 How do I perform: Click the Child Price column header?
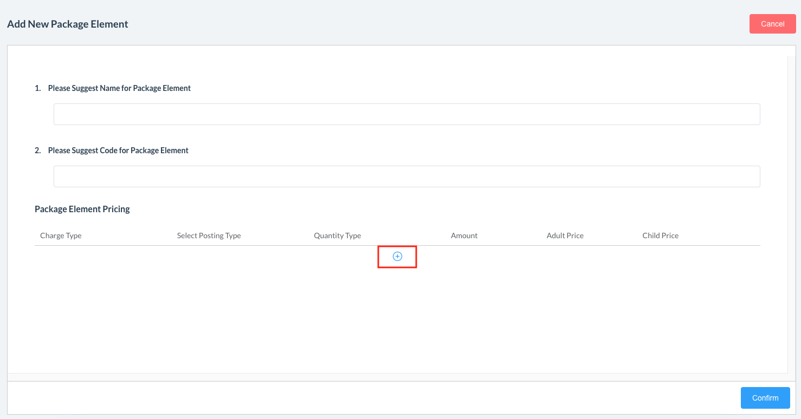coord(660,235)
